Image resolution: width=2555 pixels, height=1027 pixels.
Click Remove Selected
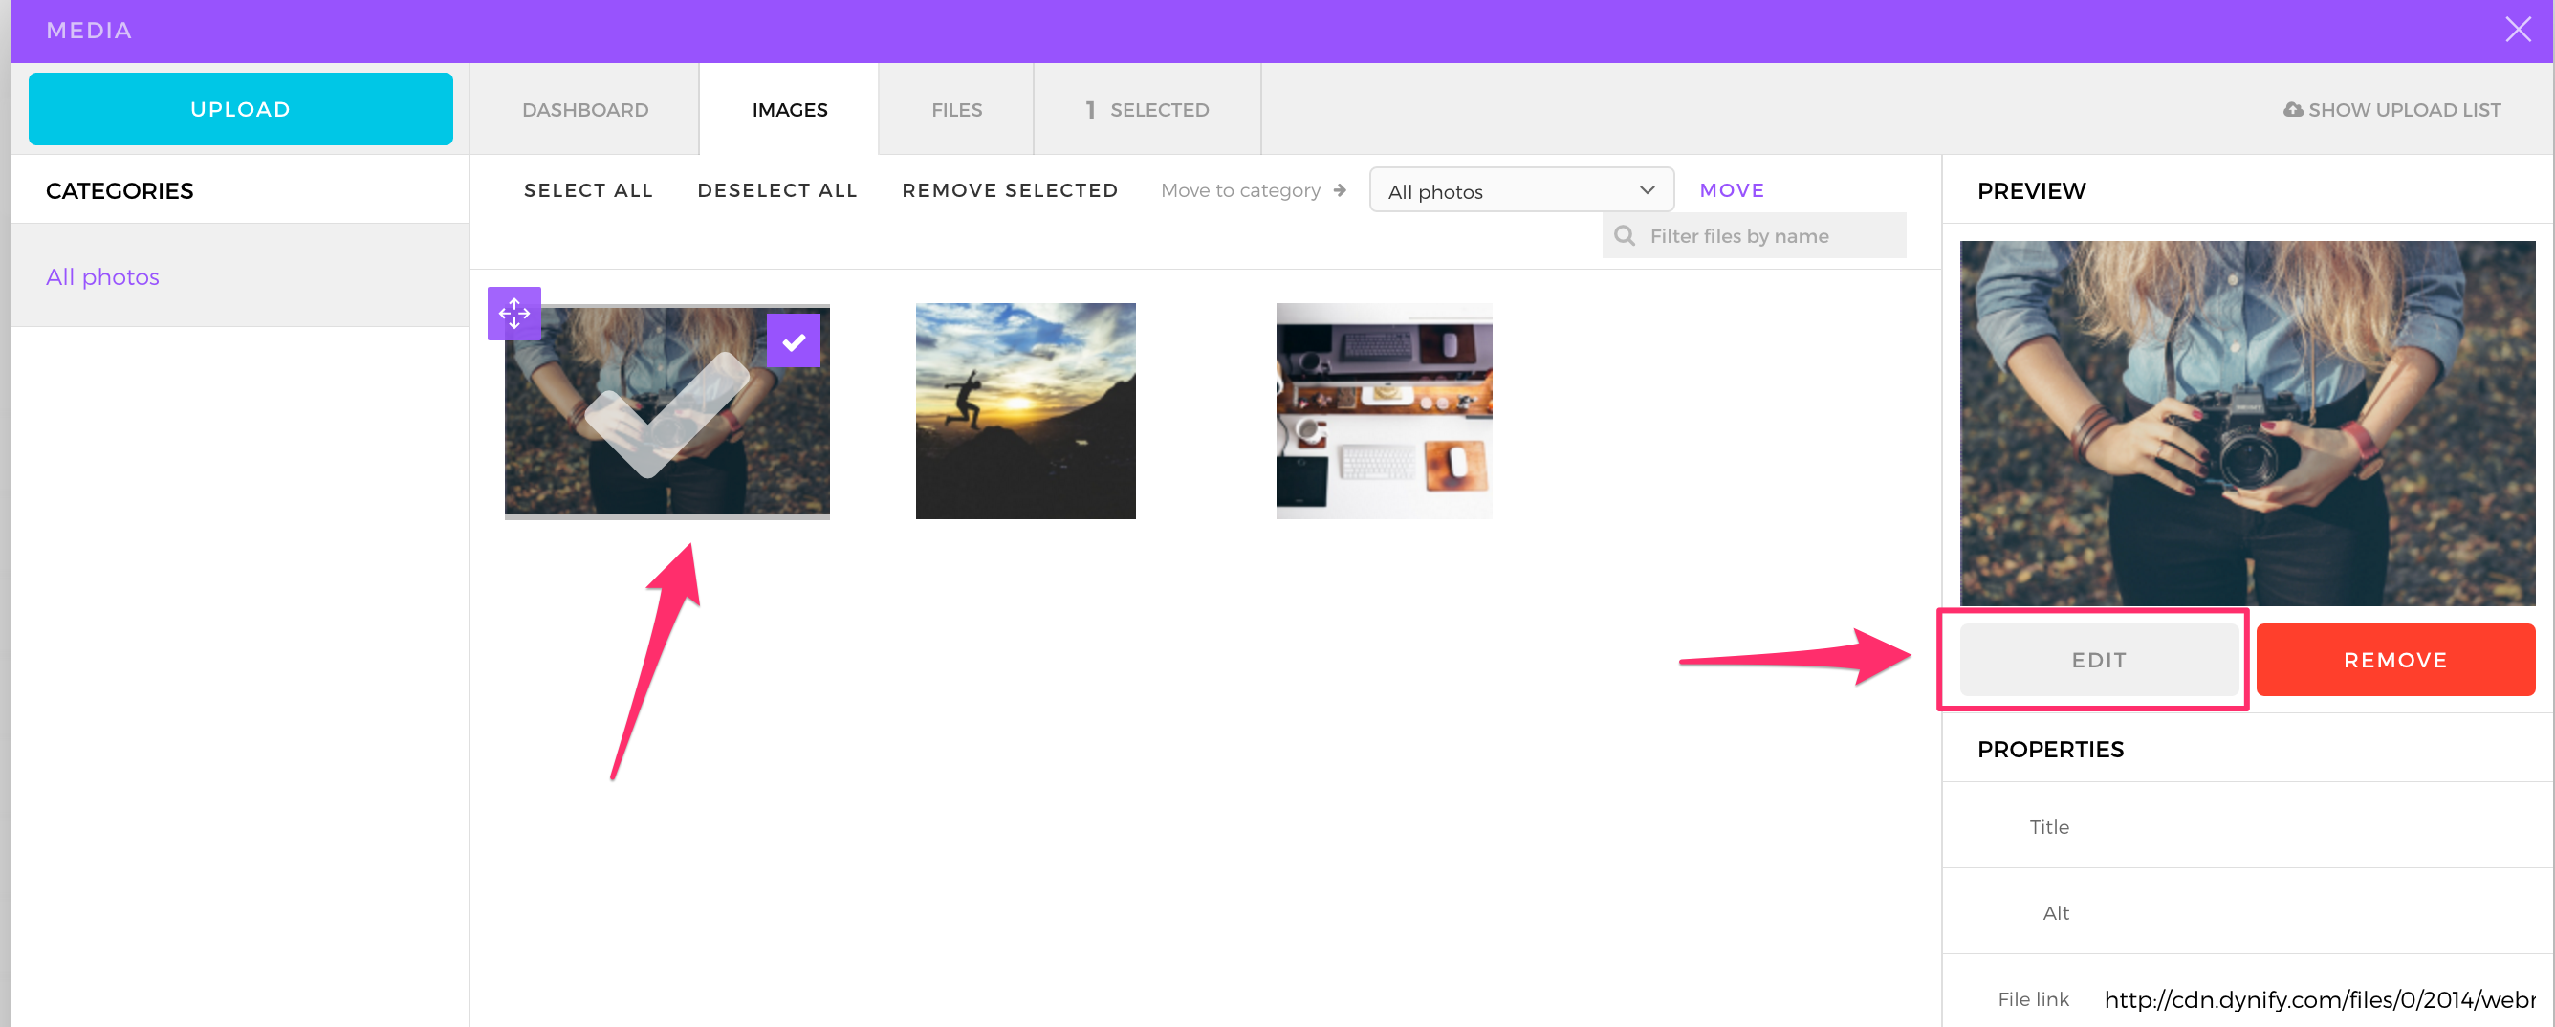click(x=1010, y=190)
